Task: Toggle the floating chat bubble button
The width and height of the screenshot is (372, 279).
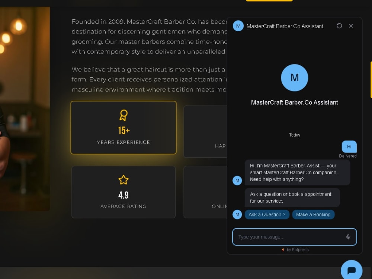Action: [x=352, y=270]
